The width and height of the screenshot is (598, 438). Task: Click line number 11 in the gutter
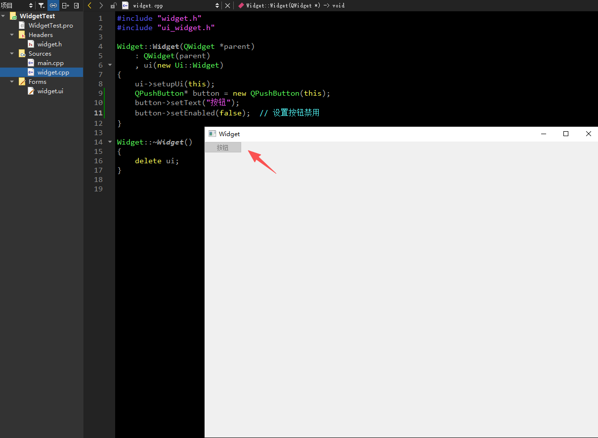(98, 113)
